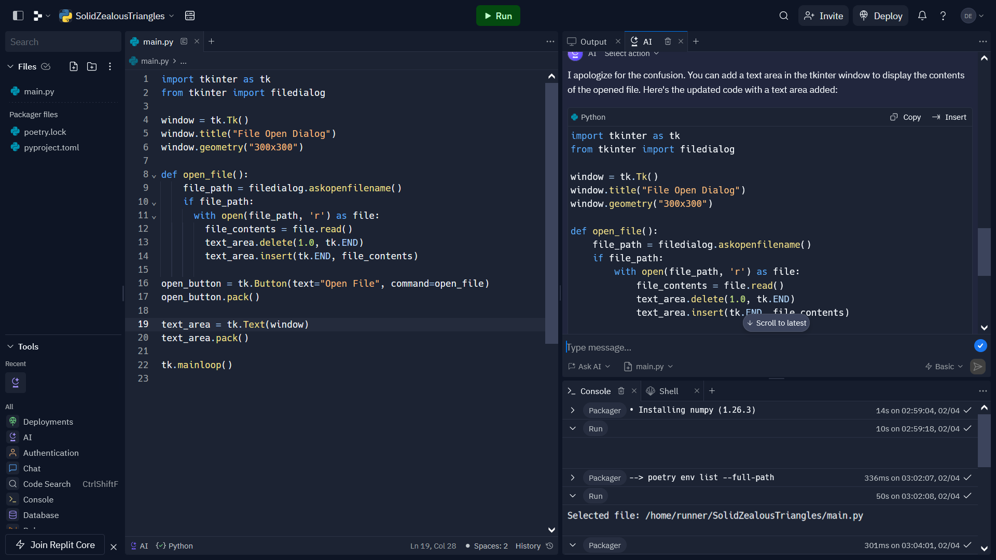This screenshot has width=996, height=560.
Task: Switch to the Shell tab
Action: pyautogui.click(x=668, y=391)
